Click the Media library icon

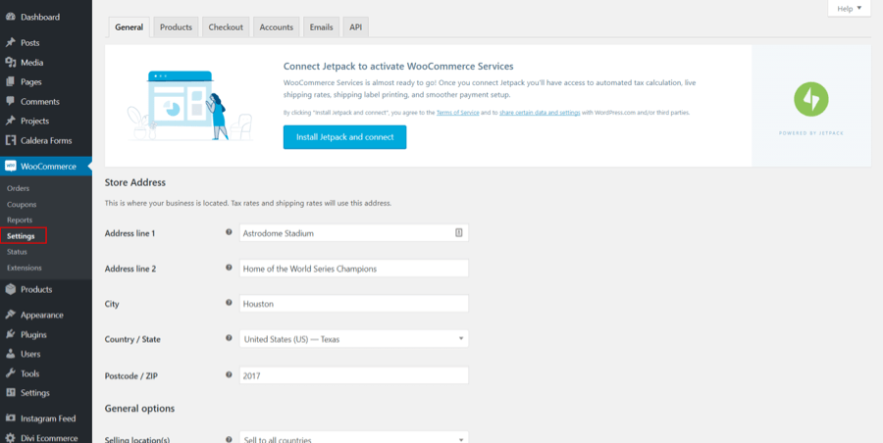pyautogui.click(x=10, y=62)
